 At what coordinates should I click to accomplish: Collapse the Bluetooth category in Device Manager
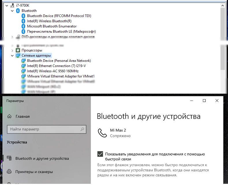coord(12,11)
